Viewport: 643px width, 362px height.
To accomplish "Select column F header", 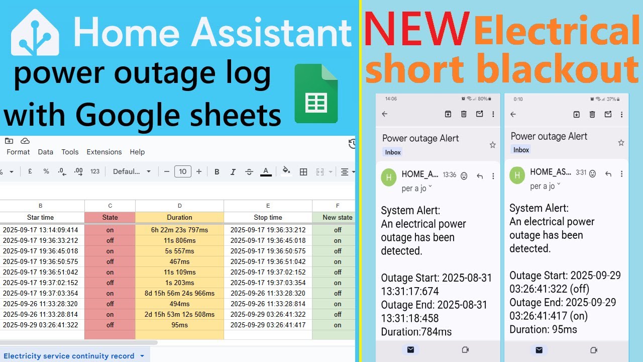I will (x=338, y=206).
